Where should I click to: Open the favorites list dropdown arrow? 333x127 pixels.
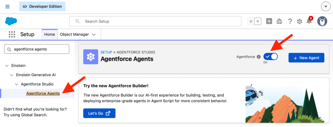tap(258, 21)
